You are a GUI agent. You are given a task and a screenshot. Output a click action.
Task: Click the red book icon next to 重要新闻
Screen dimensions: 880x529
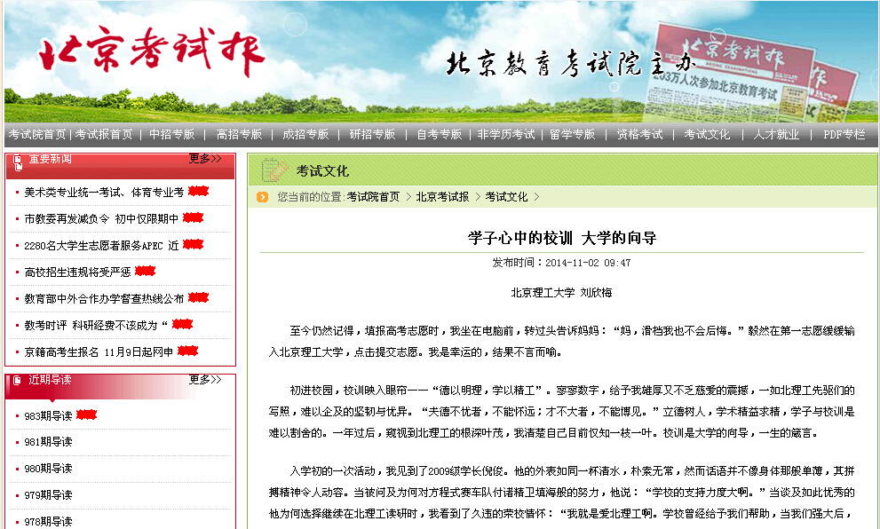pos(18,162)
